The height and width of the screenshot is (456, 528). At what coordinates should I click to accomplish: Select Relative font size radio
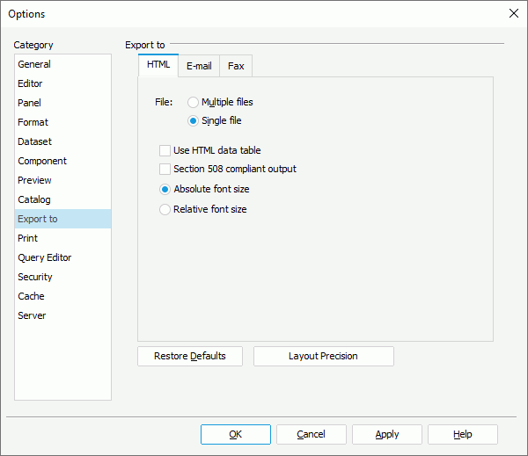point(203,209)
